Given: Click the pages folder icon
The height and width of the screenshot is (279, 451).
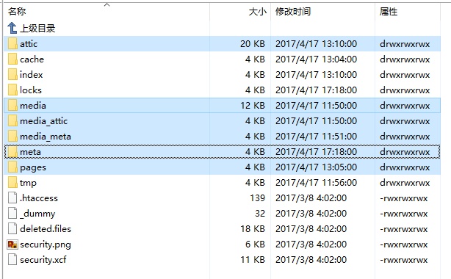Looking at the screenshot, I should pyautogui.click(x=12, y=167).
